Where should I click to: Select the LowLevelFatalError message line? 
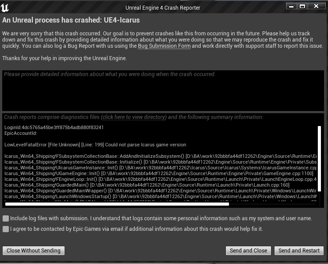point(95,145)
